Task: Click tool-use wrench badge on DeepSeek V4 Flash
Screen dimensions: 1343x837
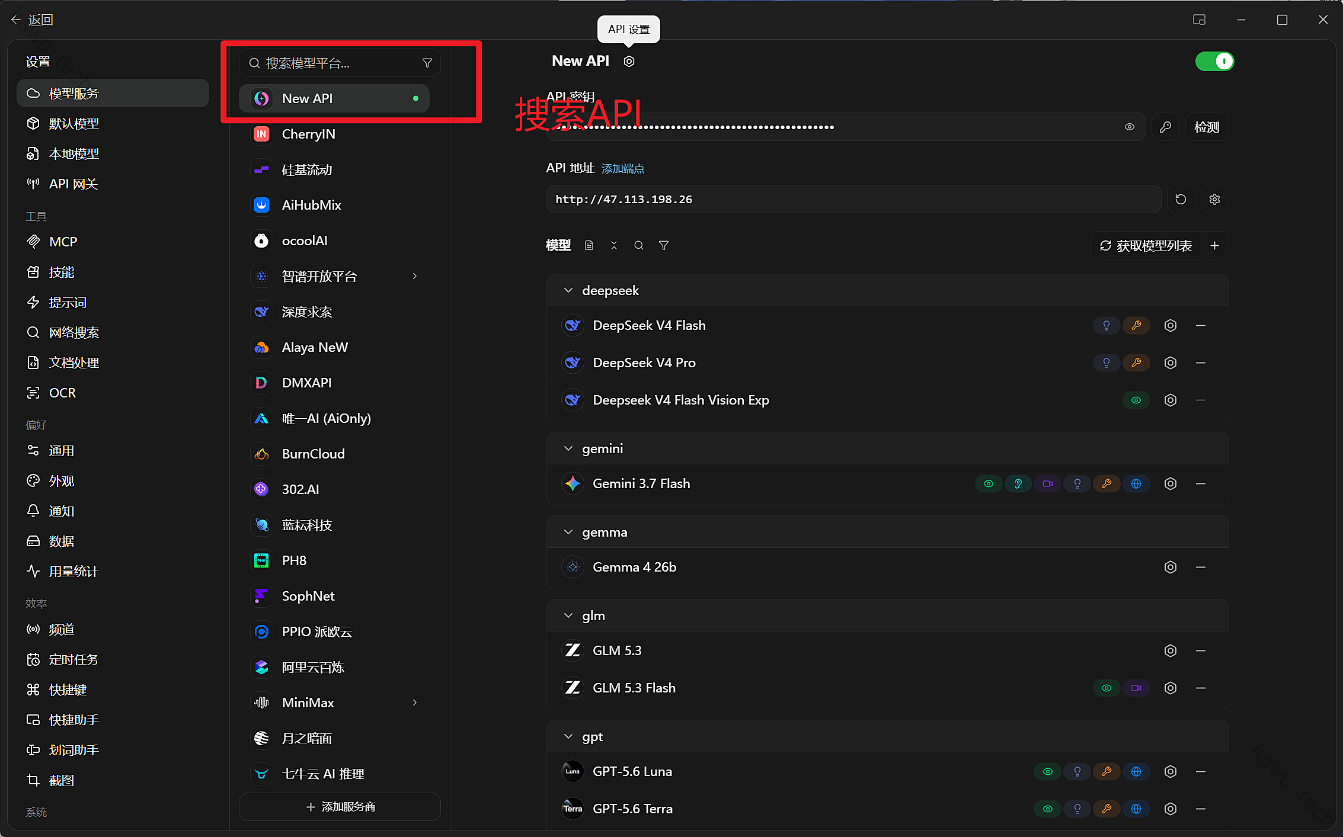Action: pos(1136,325)
